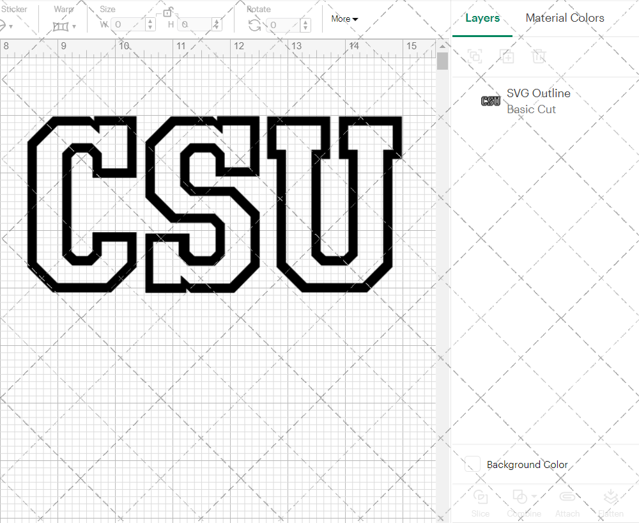The height and width of the screenshot is (523, 639).
Task: Select the CSU layer thumbnail
Action: [491, 100]
